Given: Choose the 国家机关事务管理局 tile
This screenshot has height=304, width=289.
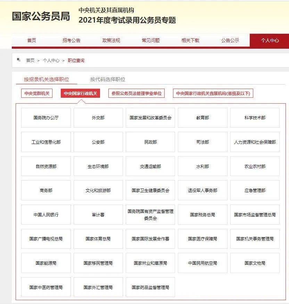Looking at the screenshot, I should click(x=255, y=239).
